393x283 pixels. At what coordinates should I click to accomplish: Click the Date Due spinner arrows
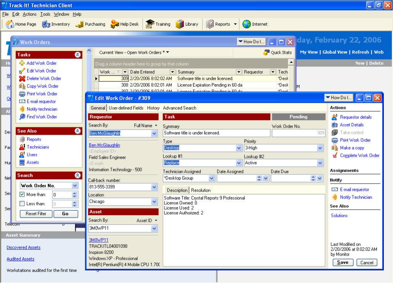313,178
